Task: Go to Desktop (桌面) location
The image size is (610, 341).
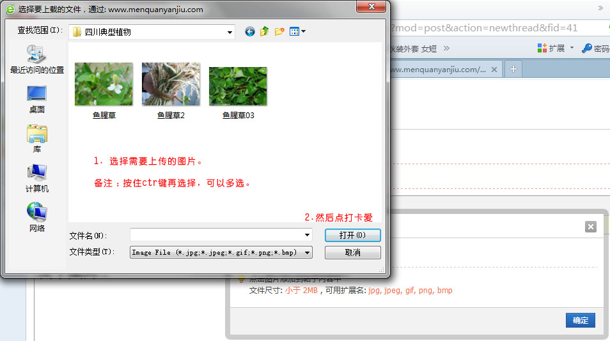Action: (x=37, y=99)
